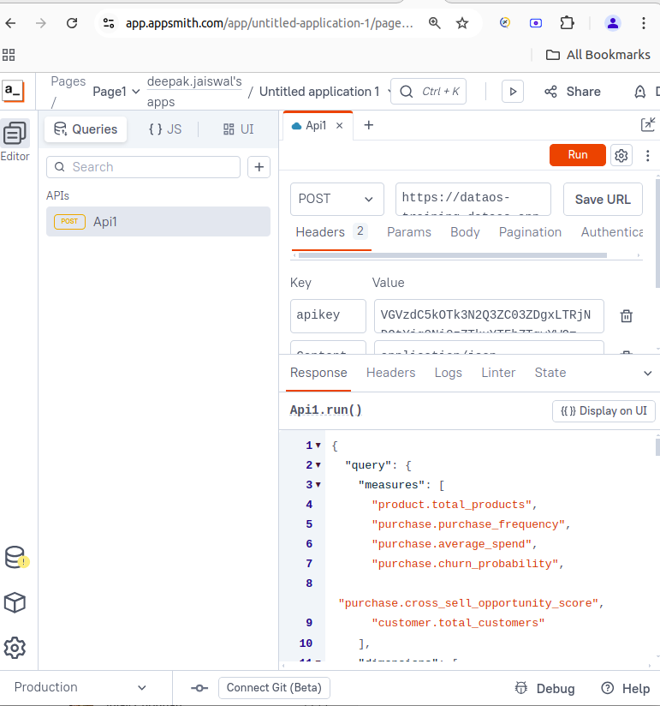Go back with browser back arrow

tap(11, 23)
